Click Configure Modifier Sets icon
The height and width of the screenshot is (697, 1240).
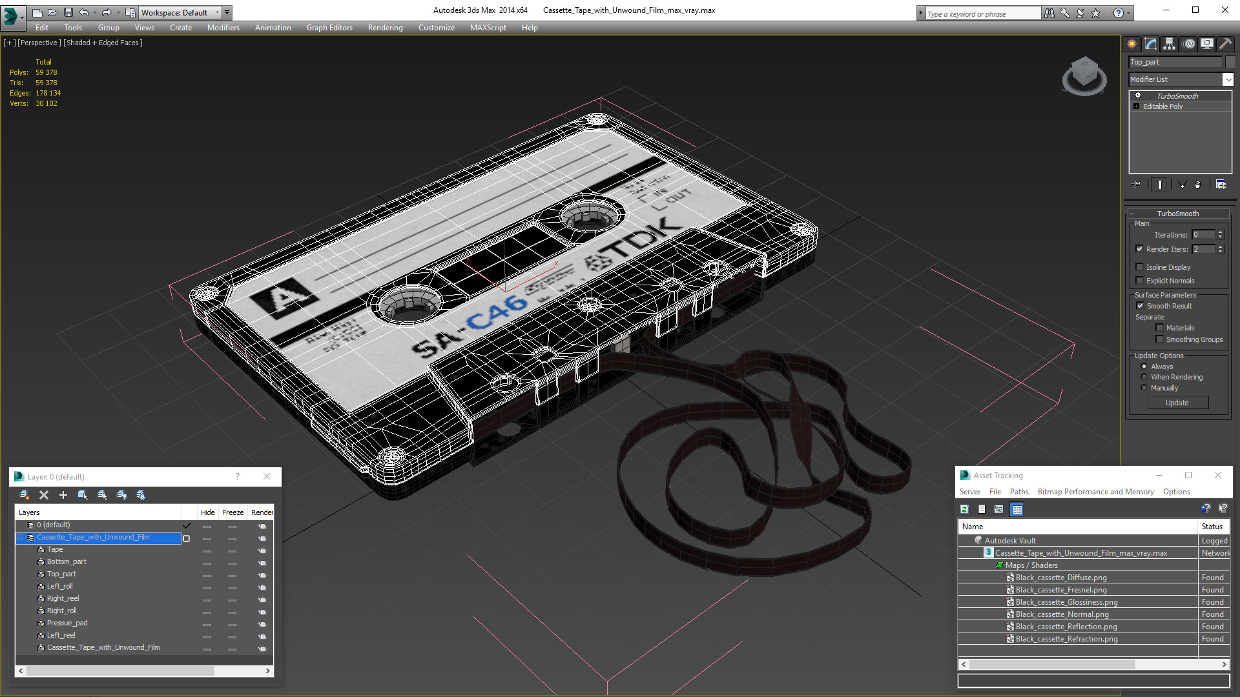click(x=1221, y=185)
